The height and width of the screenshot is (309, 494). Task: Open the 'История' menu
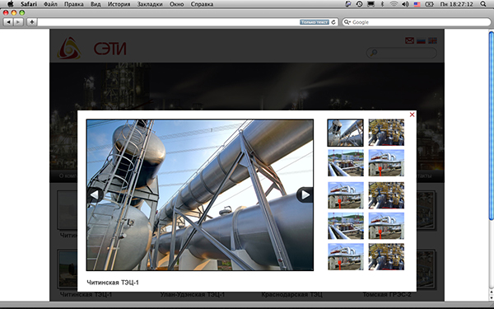[119, 4]
